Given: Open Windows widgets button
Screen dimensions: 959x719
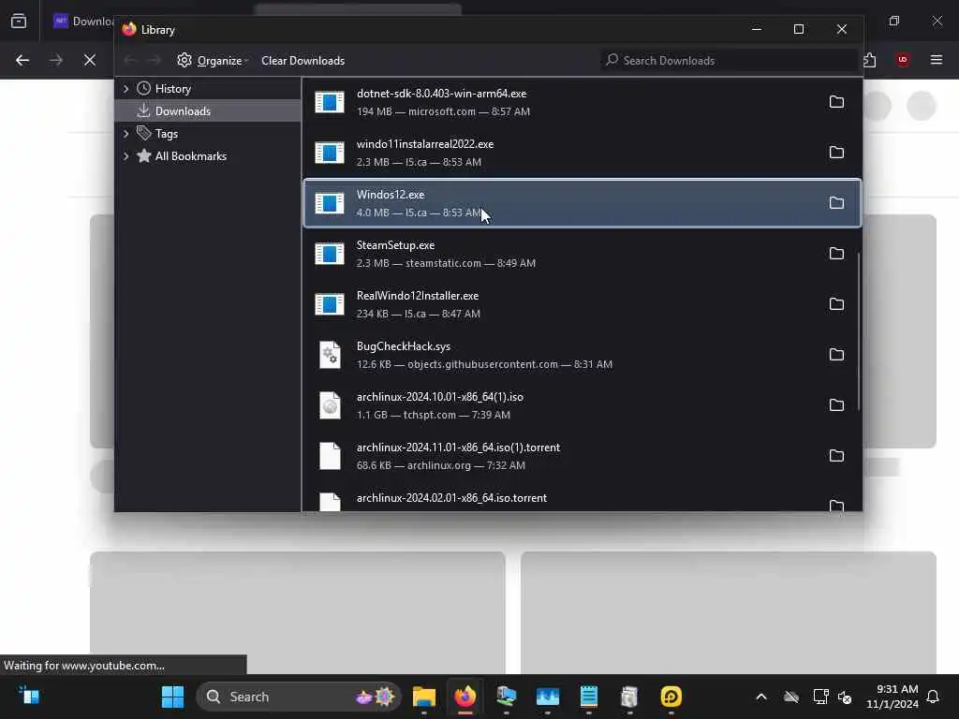Looking at the screenshot, I should pos(29,696).
